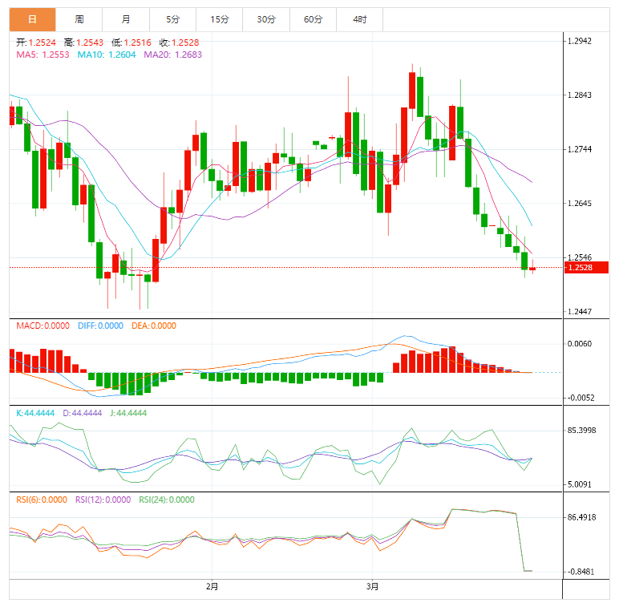Switch to the 周 weekly tab
The width and height of the screenshot is (619, 611).
(79, 19)
